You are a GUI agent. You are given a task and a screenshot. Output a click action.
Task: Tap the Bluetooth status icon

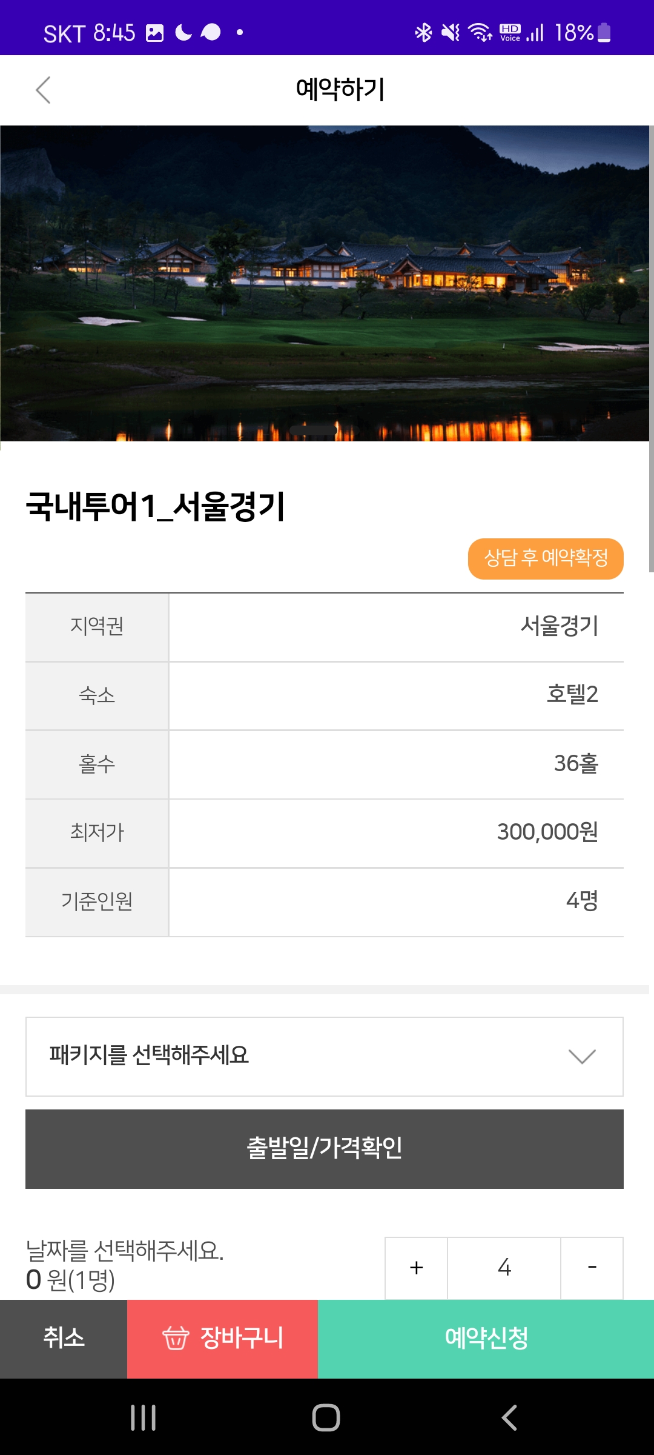click(x=423, y=32)
